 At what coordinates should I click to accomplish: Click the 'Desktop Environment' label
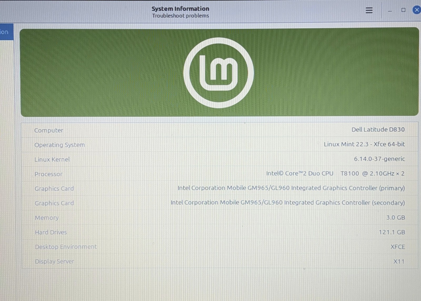[x=66, y=247]
